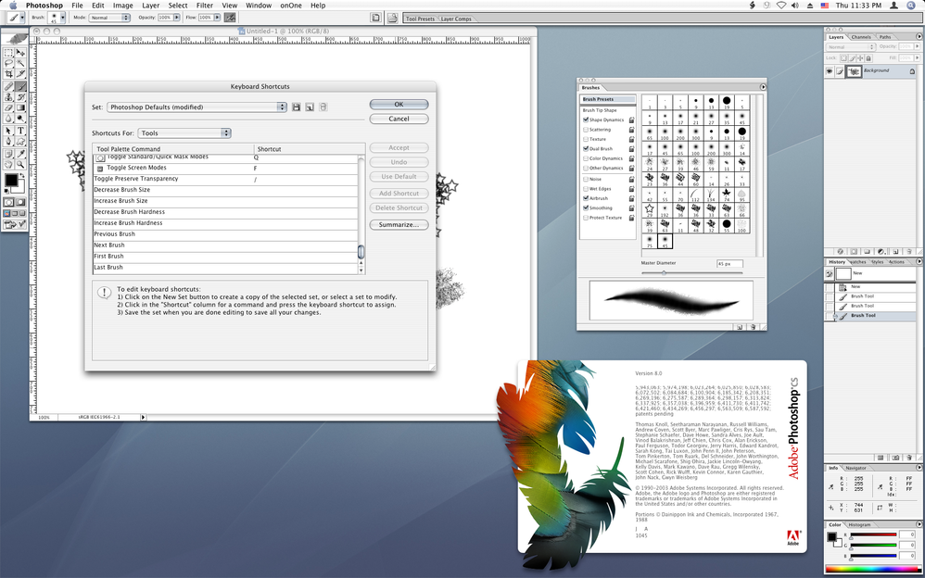Screen dimensions: 925x578
Task: Open the Layers blend mode Normal dropdown
Action: click(x=850, y=46)
